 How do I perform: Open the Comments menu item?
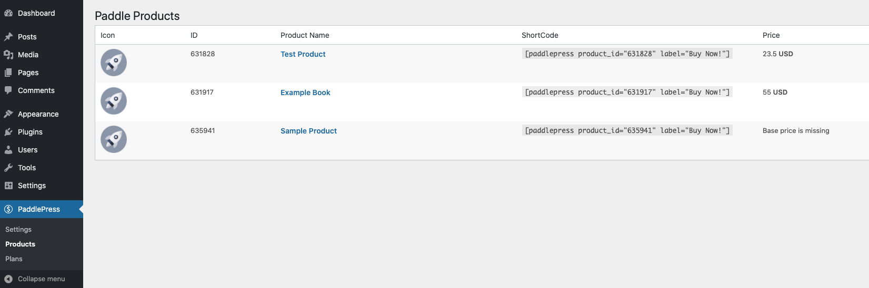click(42, 90)
